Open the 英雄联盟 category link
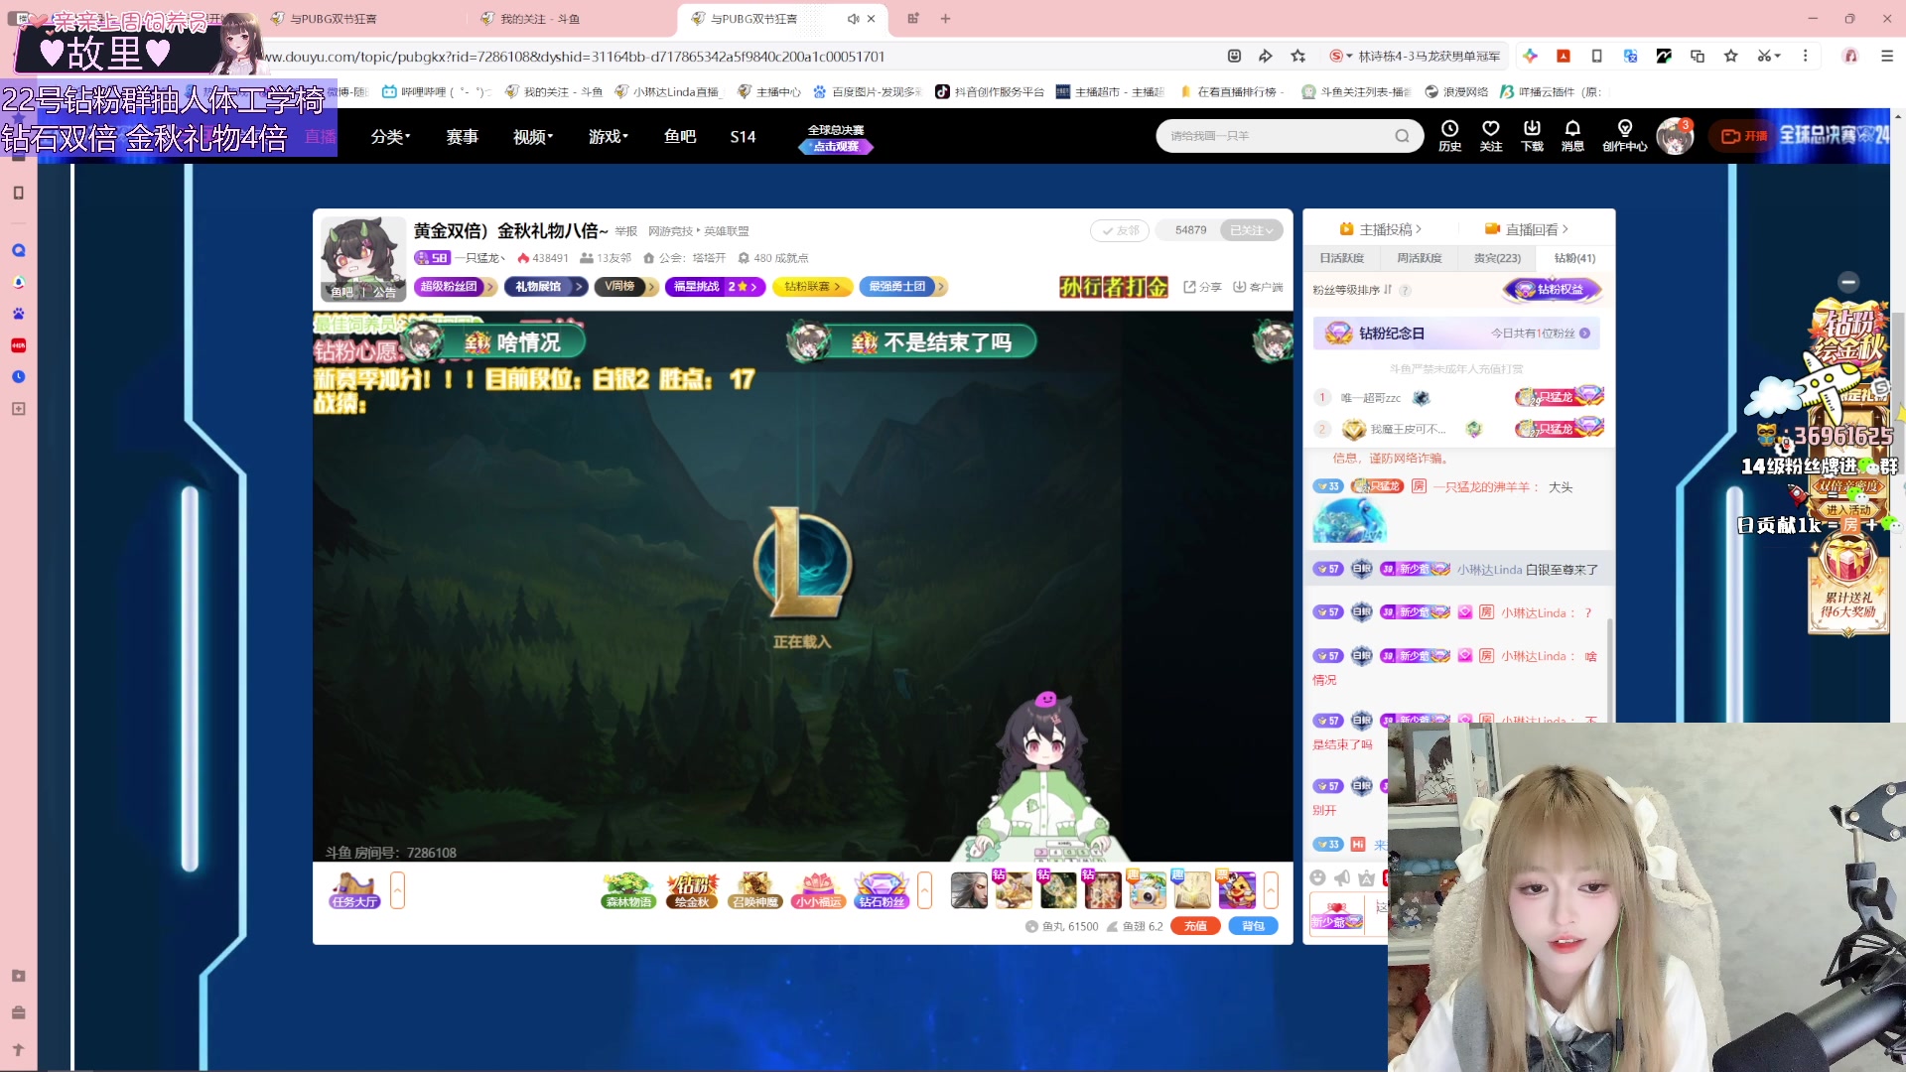The image size is (1906, 1072). (727, 231)
